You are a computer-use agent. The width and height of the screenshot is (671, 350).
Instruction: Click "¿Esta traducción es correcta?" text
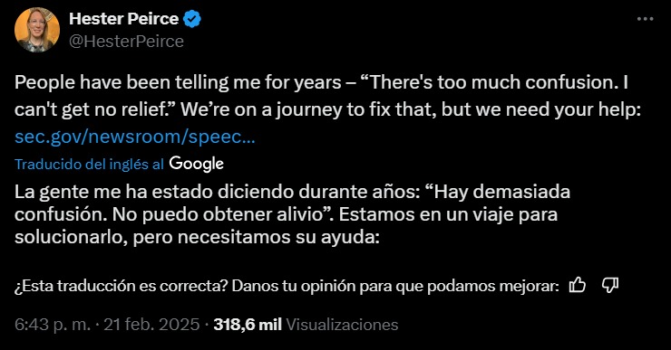point(121,286)
